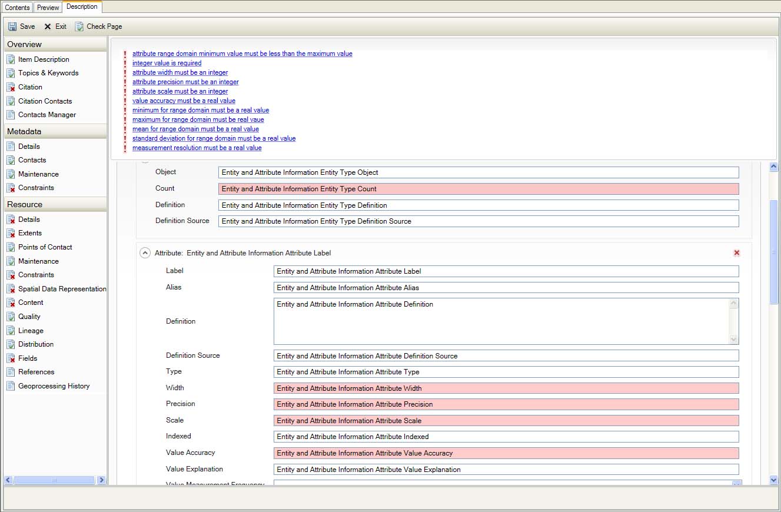Open 'mean for range domain' error link

[x=195, y=129]
